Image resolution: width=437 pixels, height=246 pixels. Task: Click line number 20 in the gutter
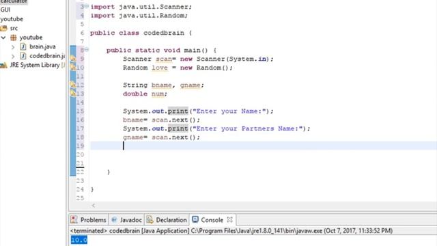(80, 154)
